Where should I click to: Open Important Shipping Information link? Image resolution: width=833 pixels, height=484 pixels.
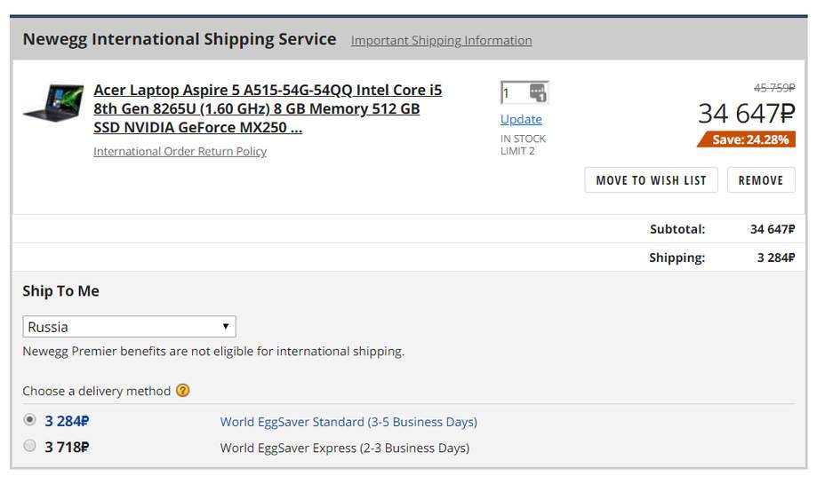tap(441, 41)
